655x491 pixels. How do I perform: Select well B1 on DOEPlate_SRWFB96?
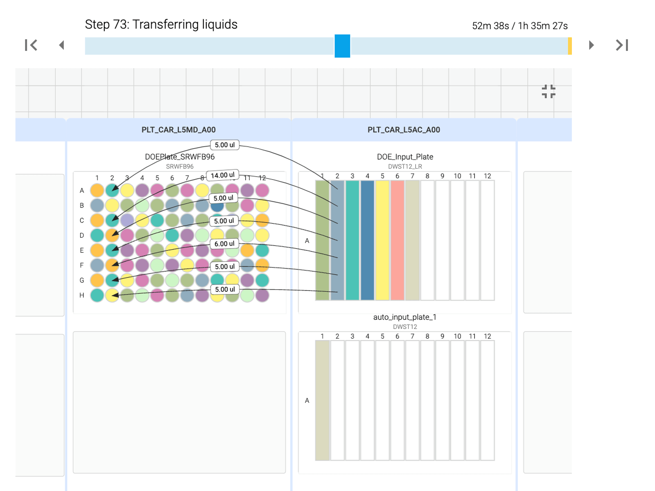[97, 205]
